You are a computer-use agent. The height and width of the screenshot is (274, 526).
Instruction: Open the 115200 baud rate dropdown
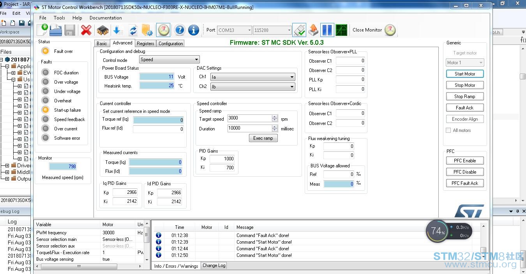click(272, 30)
